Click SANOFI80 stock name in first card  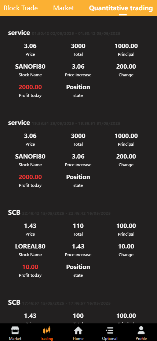point(30,66)
